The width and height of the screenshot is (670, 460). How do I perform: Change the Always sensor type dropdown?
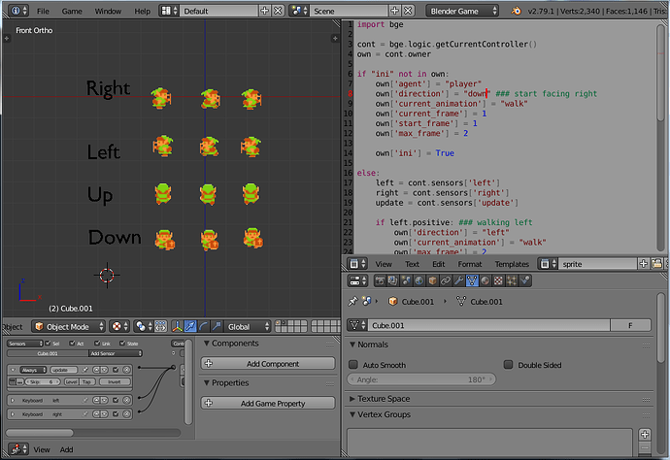coord(32,370)
